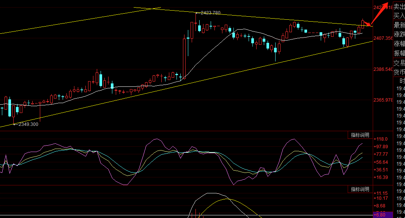The height and width of the screenshot is (218, 405).
Task: Click the 2407.356 price axis label
Action: coord(383,38)
